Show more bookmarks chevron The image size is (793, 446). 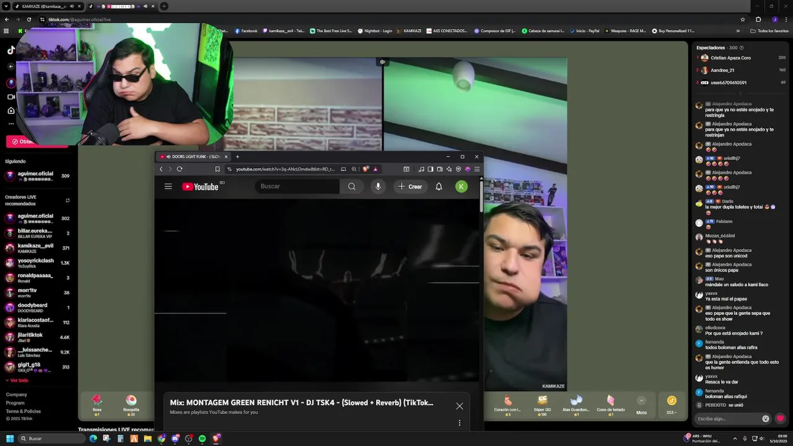(x=738, y=30)
